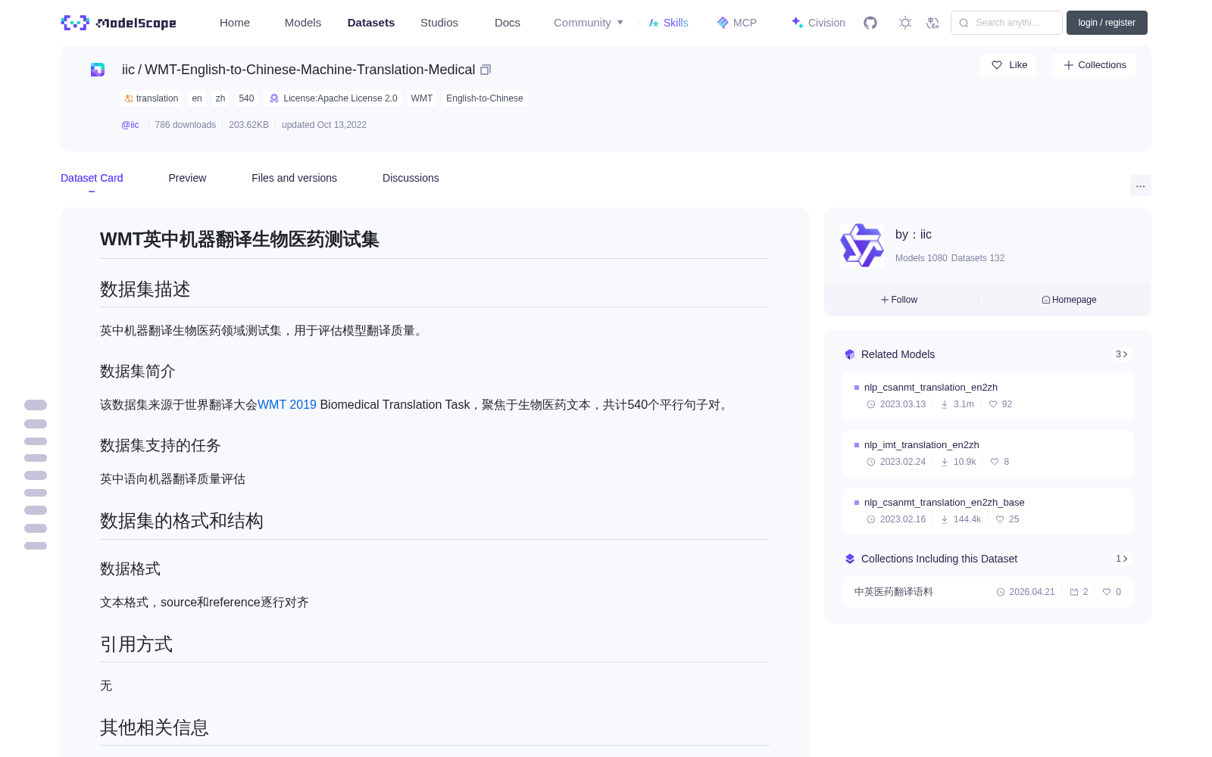Viewport: 1212px width, 757px height.
Task: Go to the Home menu item
Action: pos(235,23)
